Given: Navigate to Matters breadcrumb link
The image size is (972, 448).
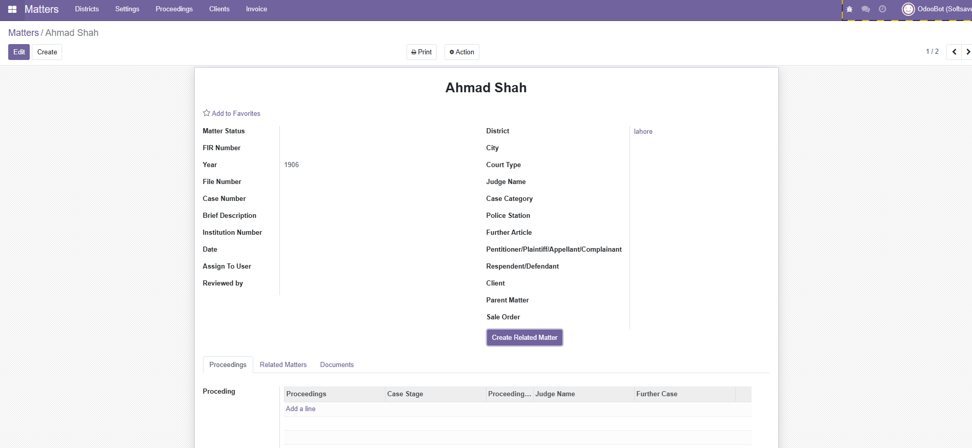Looking at the screenshot, I should click(24, 33).
